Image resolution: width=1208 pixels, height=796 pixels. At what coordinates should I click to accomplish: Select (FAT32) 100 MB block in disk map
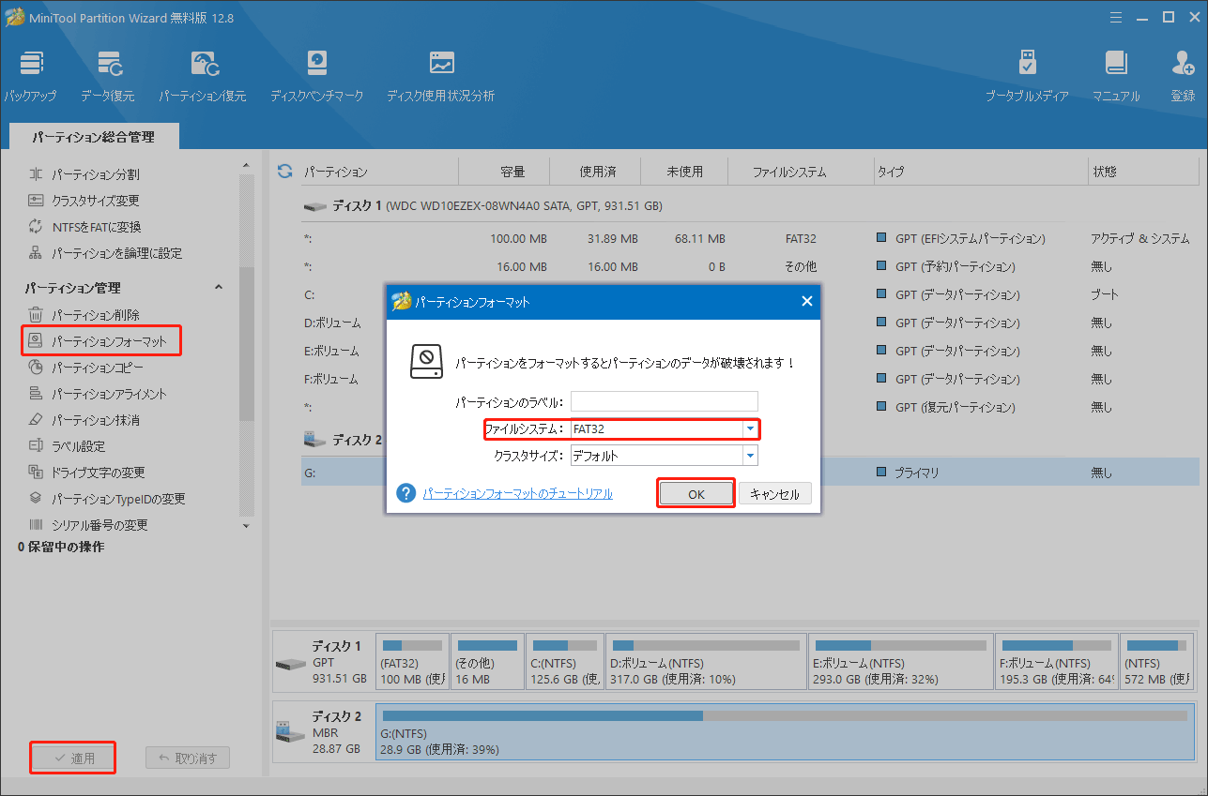[411, 662]
